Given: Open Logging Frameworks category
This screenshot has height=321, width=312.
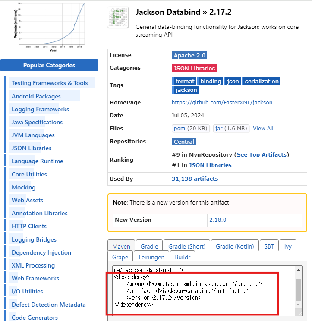Looking at the screenshot, I should (x=40, y=109).
